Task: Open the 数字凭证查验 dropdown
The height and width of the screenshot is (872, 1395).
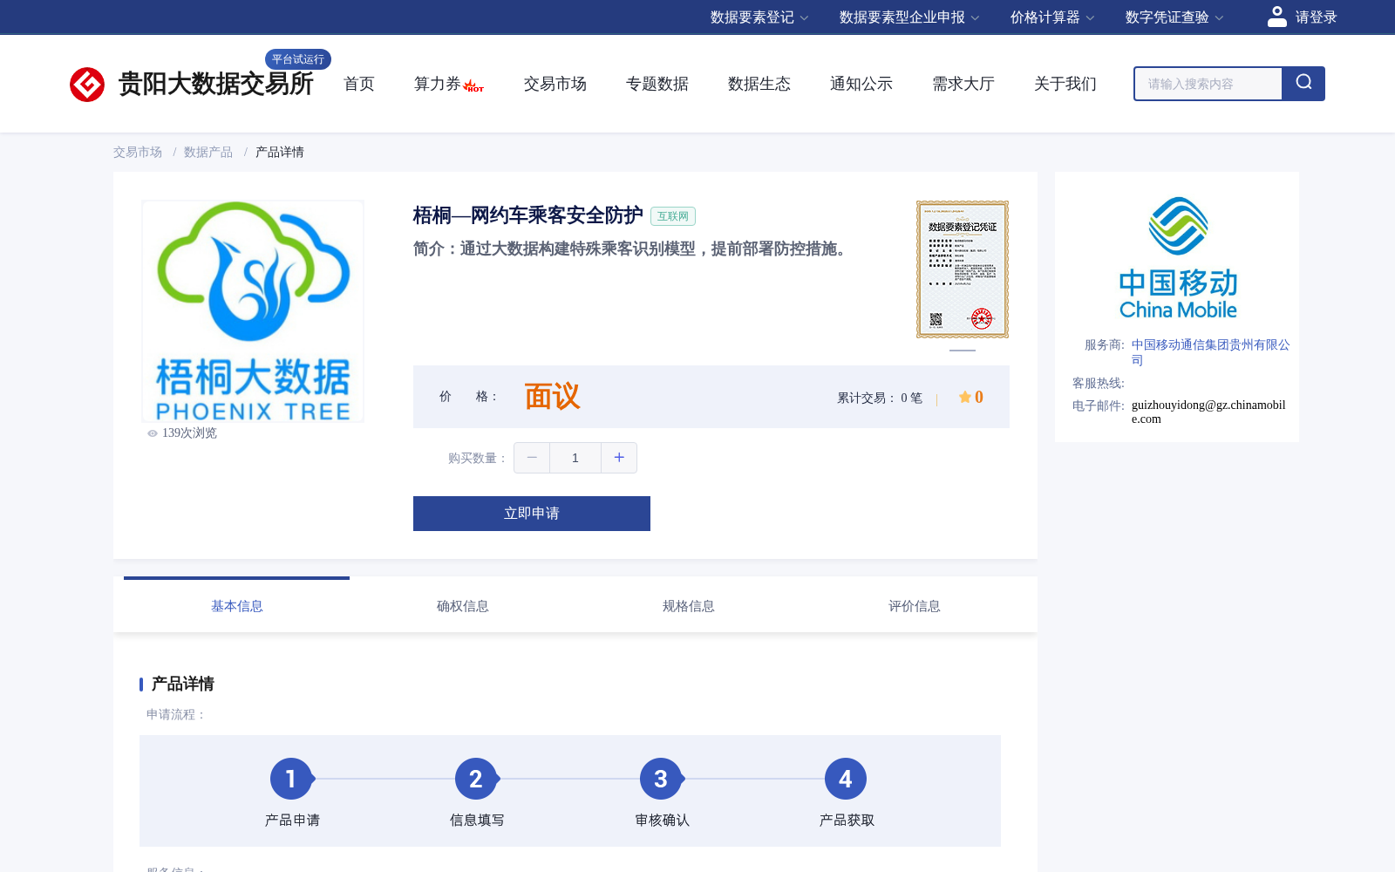Action: (1174, 17)
